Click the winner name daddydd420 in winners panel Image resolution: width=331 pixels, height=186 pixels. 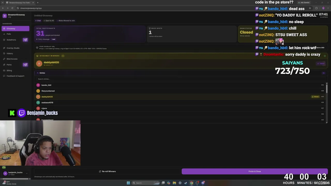pos(51,62)
